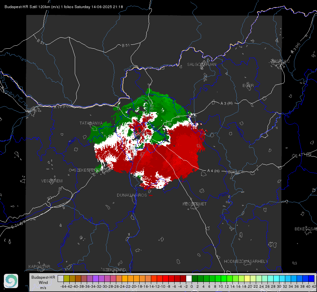
Task: Click the Budapest-HR Wind m/s legend label
Action: [43, 283]
